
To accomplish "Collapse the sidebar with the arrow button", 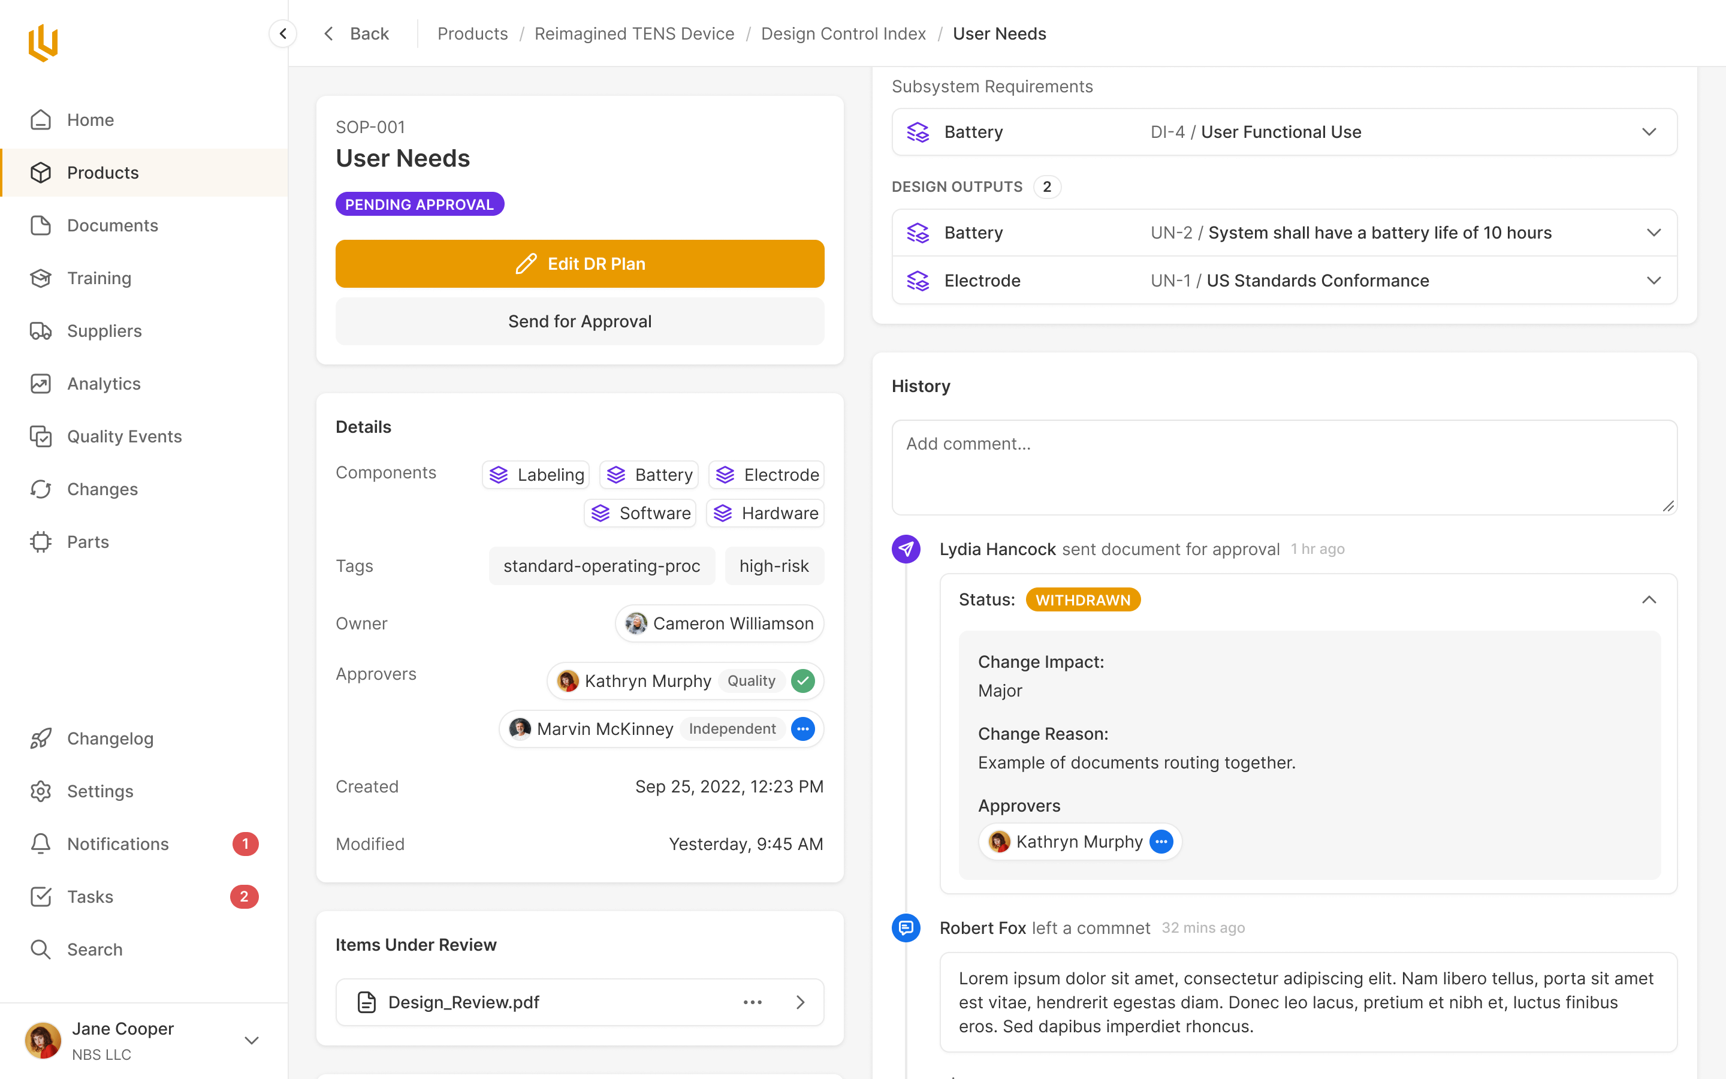I will pyautogui.click(x=283, y=34).
